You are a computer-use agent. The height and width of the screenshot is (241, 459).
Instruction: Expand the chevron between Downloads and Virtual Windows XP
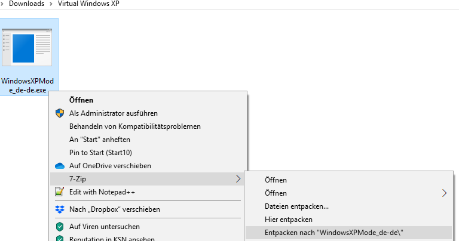coord(51,4)
